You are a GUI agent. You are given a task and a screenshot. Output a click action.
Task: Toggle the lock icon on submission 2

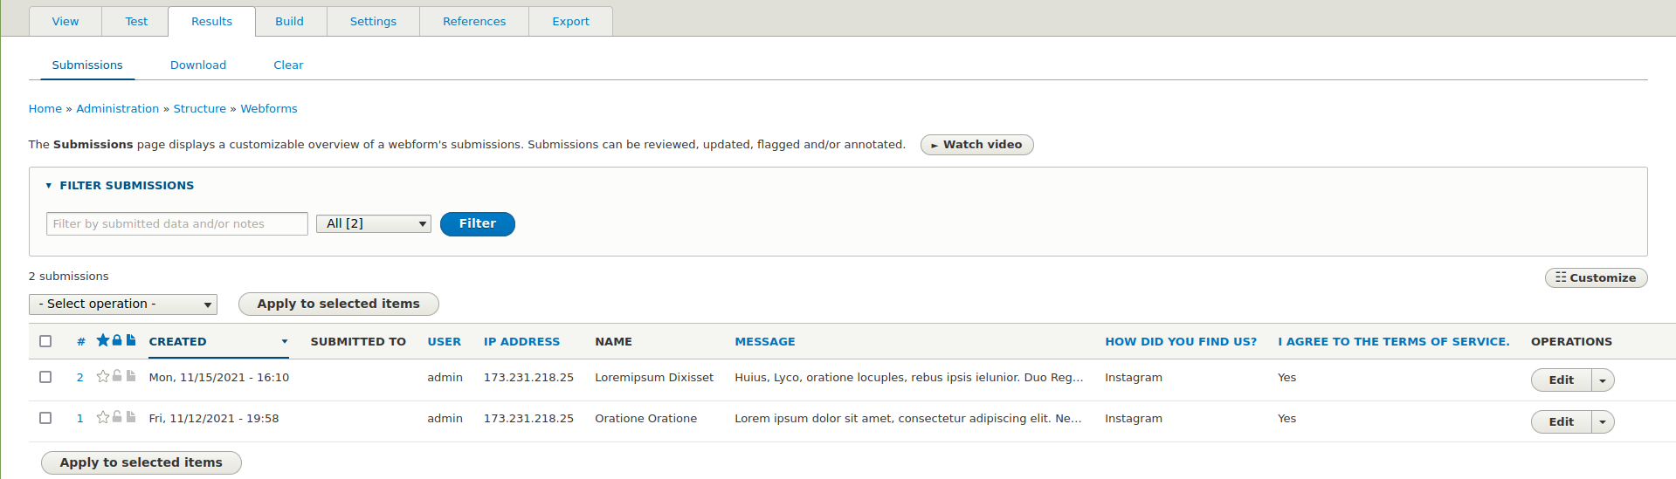(x=117, y=376)
